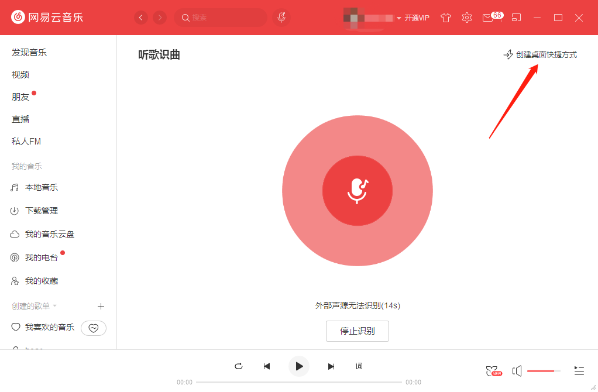
Task: Open the messages envelope icon
Action: tap(488, 18)
